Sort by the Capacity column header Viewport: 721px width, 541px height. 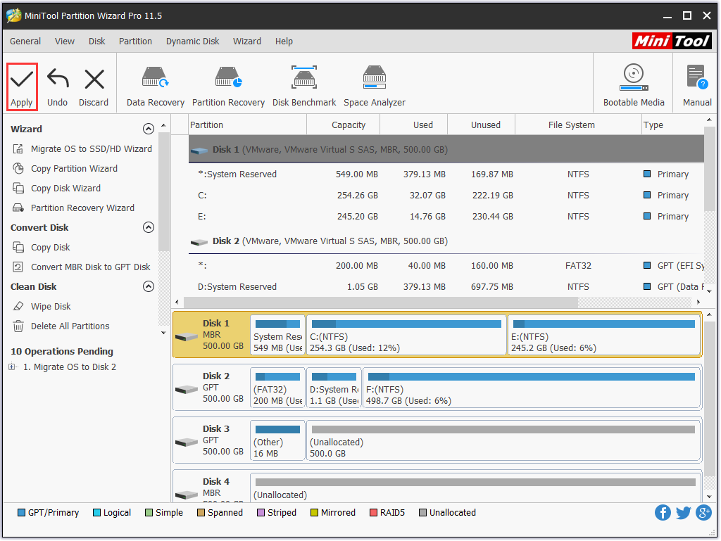point(349,125)
